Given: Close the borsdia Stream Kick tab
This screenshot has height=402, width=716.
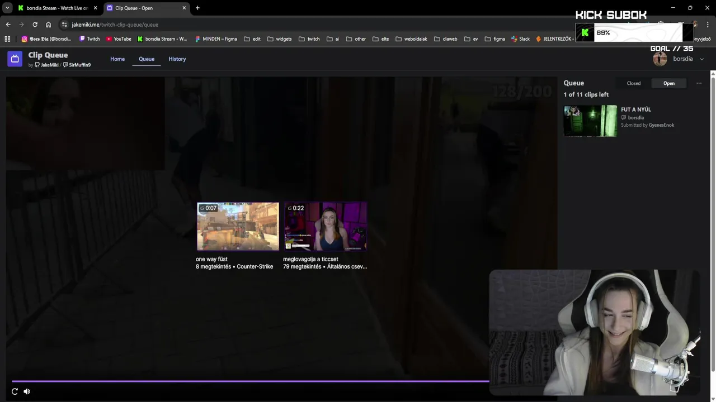Looking at the screenshot, I should point(95,8).
